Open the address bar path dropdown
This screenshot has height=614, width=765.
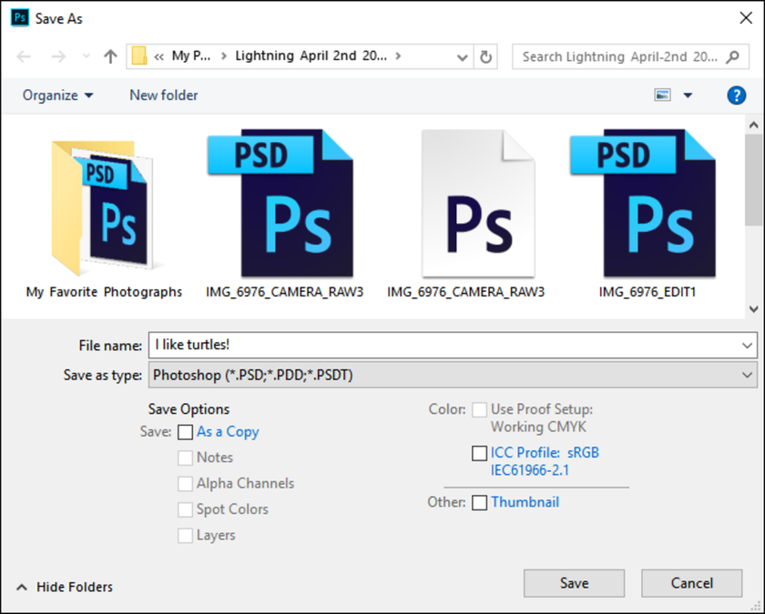[x=462, y=56]
